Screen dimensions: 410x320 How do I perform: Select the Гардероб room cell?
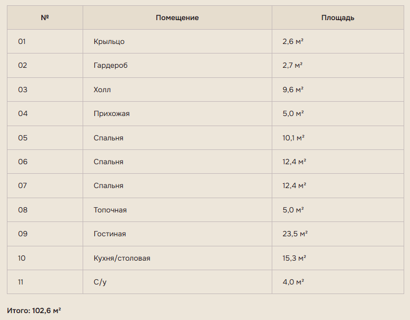[x=177, y=65]
